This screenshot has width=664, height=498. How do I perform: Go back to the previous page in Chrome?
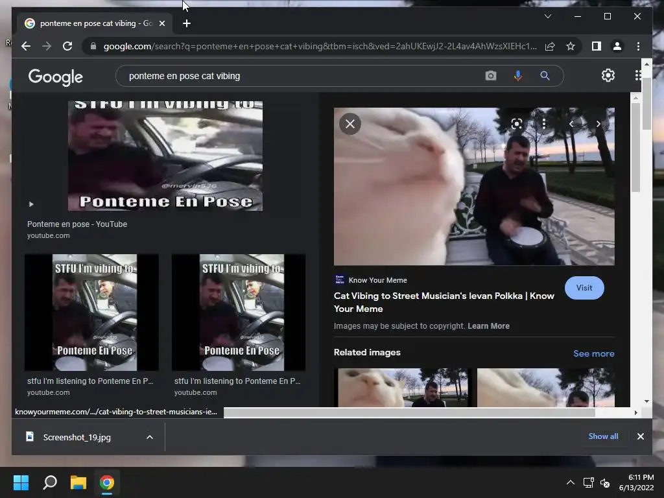pyautogui.click(x=26, y=46)
